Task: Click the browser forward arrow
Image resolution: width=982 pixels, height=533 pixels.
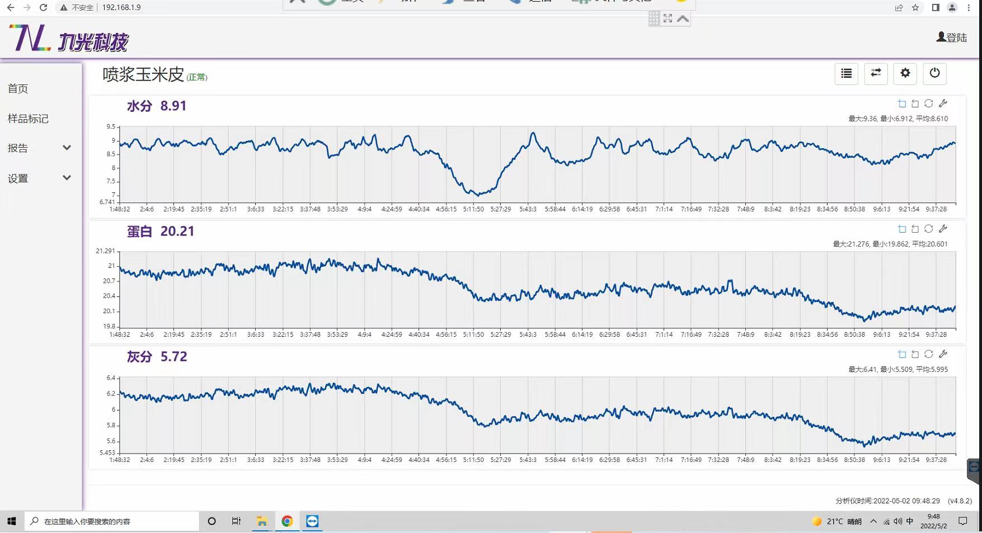Action: (x=27, y=8)
